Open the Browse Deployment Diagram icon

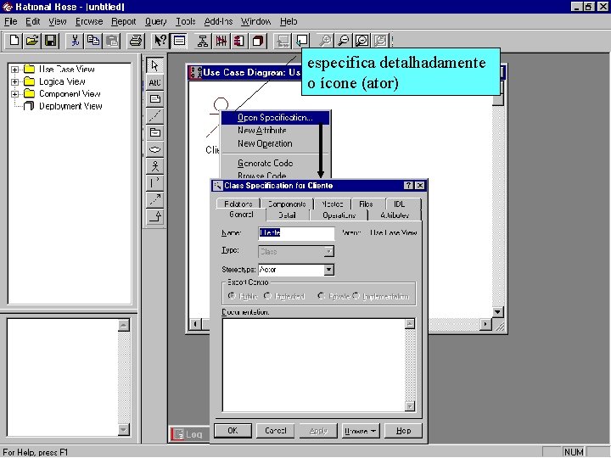(258, 41)
